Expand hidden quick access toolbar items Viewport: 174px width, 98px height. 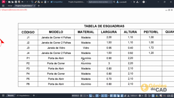(48, 2)
